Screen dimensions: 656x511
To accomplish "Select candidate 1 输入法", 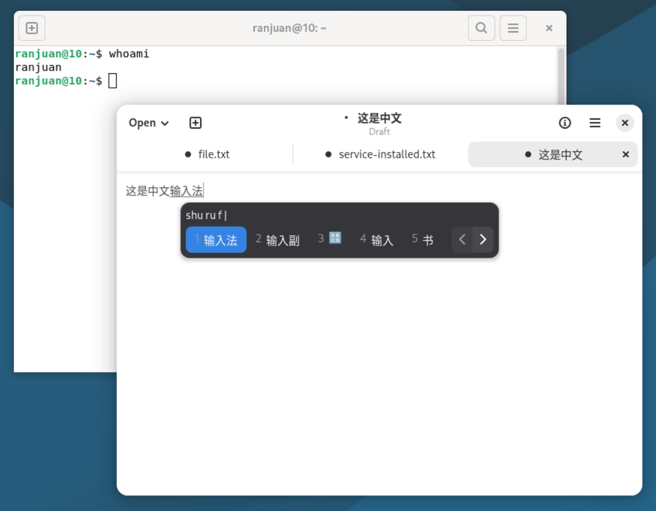I will [x=216, y=240].
